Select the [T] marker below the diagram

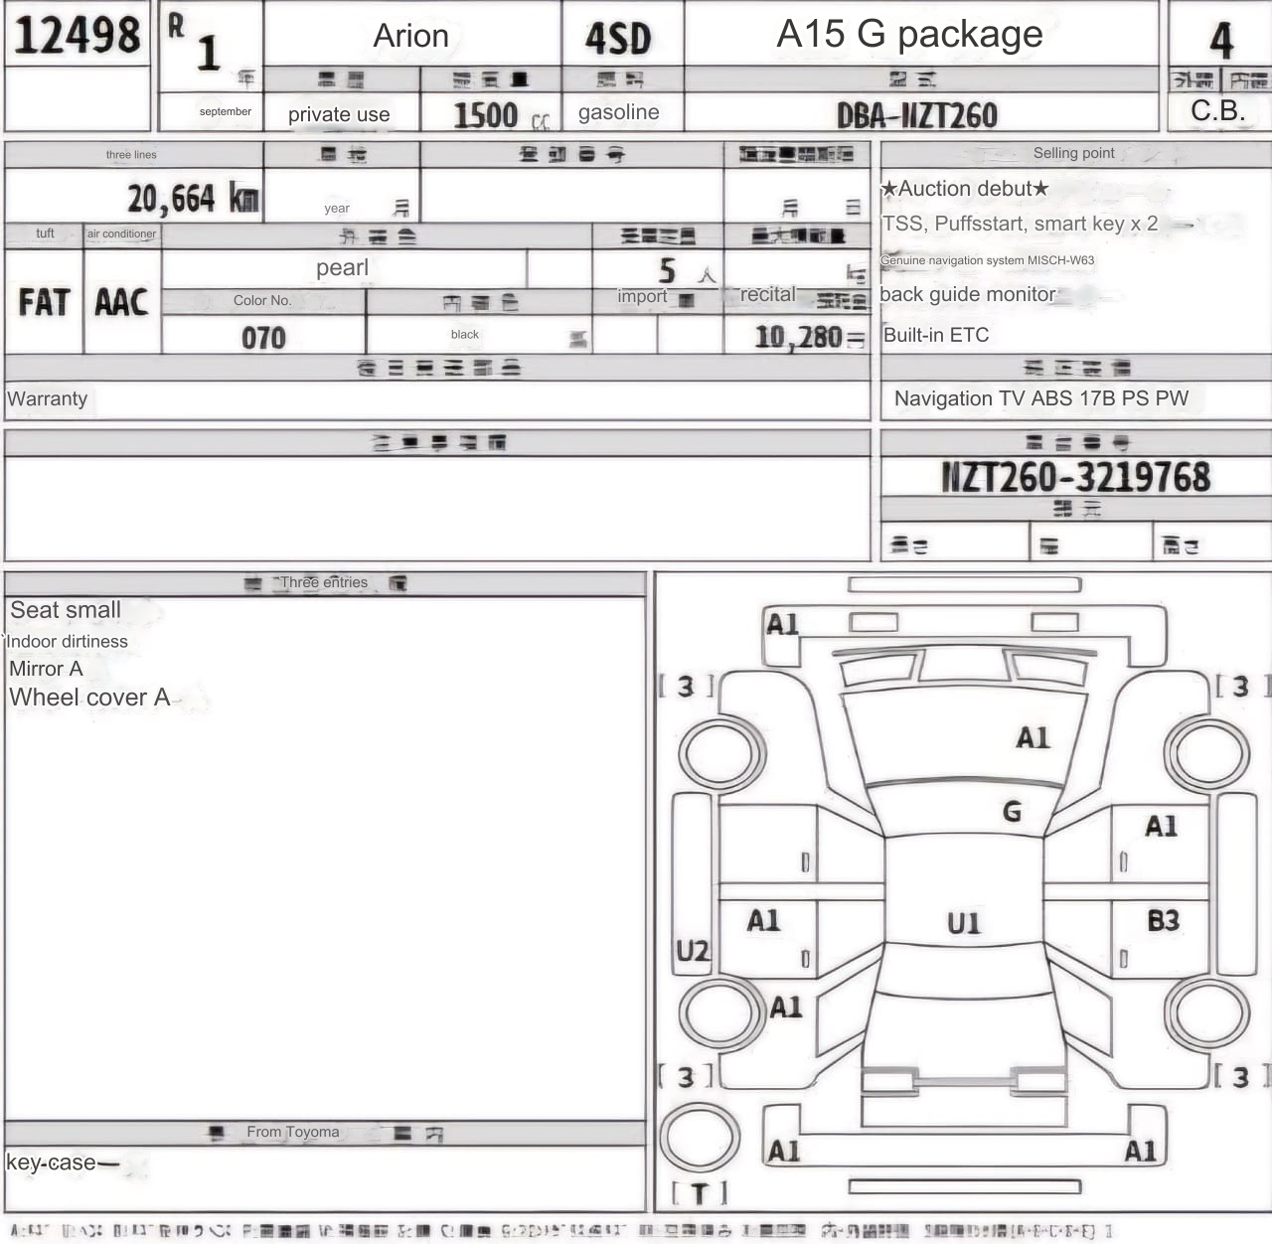point(700,1192)
